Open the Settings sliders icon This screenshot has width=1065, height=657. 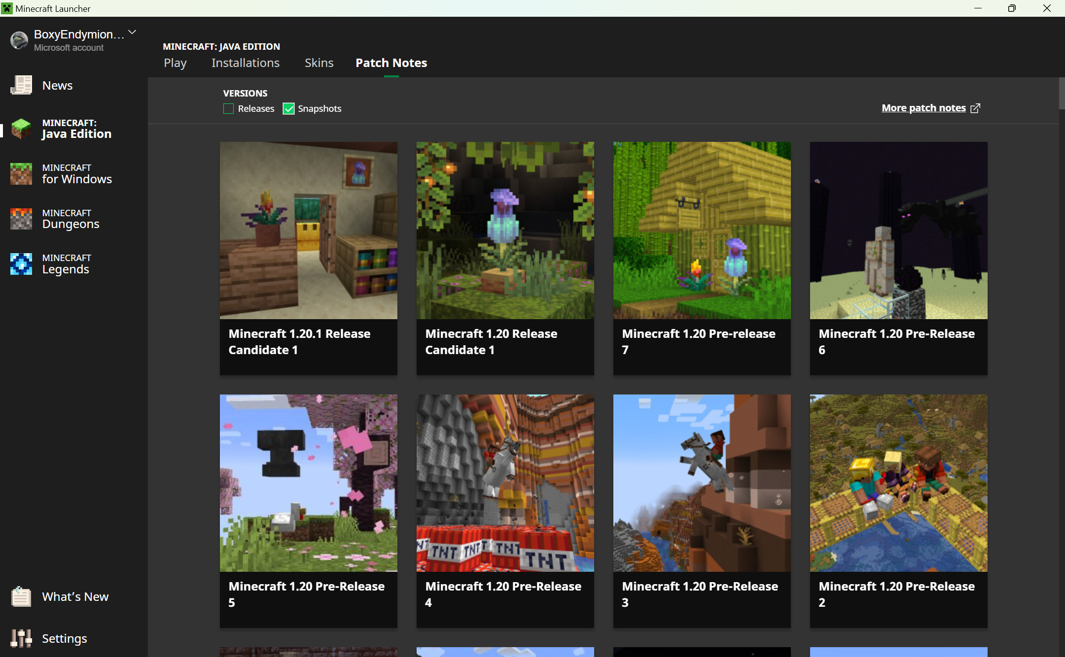click(x=21, y=638)
